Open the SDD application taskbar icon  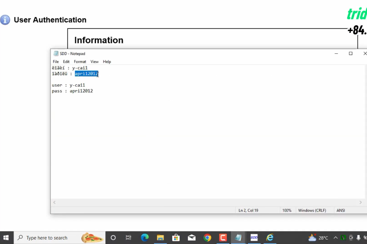coord(254,238)
